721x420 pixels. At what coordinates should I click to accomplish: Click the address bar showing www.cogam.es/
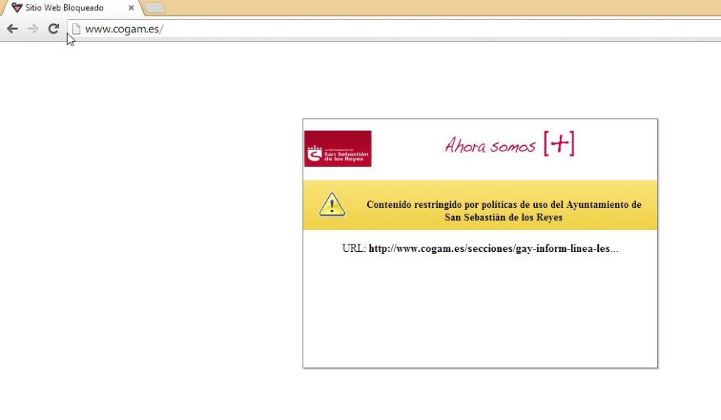pos(396,29)
